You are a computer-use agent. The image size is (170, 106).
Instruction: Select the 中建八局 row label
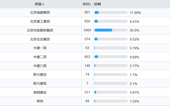tap(40, 66)
